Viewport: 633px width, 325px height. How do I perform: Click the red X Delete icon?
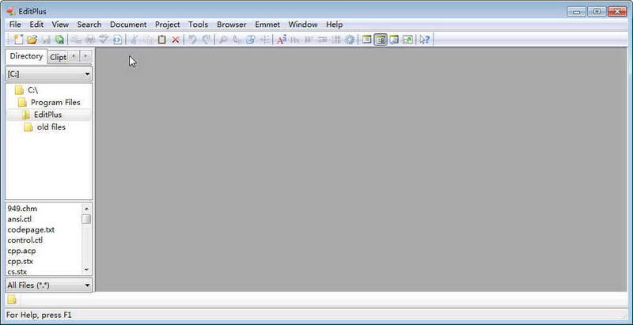click(x=176, y=40)
